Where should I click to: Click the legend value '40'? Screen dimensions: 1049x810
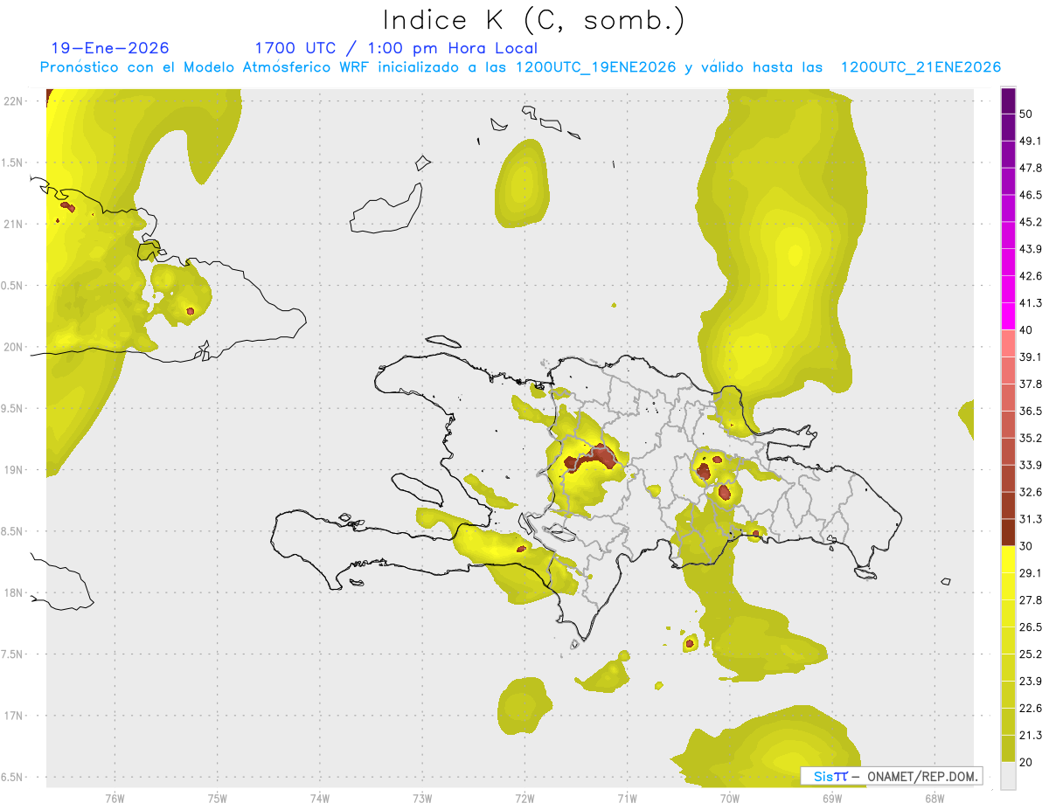(x=1026, y=330)
